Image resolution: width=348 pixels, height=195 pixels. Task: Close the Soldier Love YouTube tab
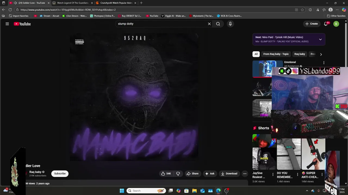coord(49,3)
